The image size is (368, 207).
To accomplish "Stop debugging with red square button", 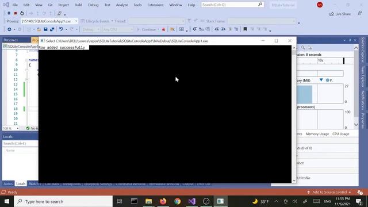I will coord(16,13).
